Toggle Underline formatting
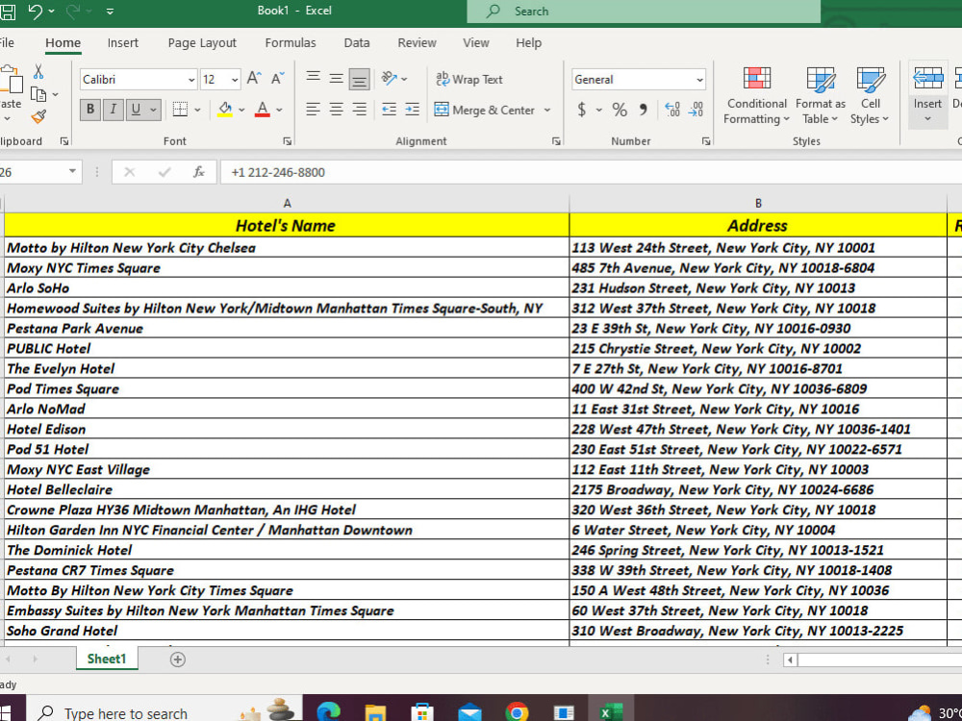This screenshot has width=962, height=721. [136, 110]
